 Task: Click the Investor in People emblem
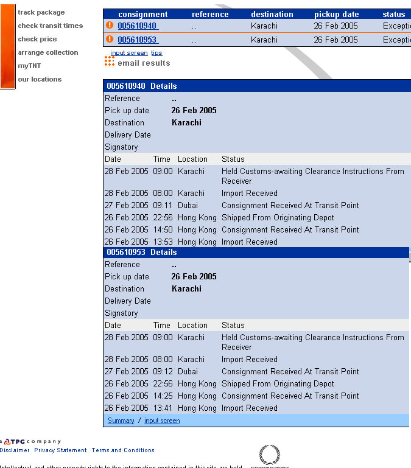click(269, 455)
